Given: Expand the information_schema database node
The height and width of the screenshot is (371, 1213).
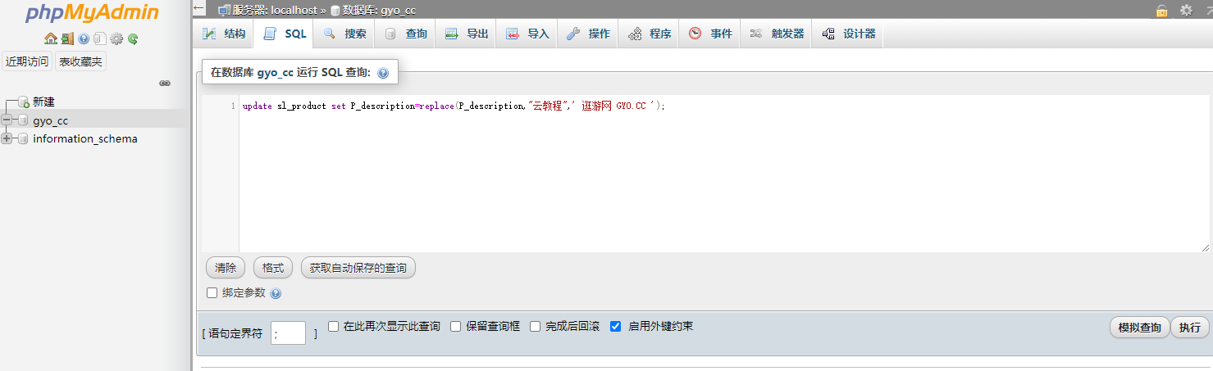Looking at the screenshot, I should (x=7, y=138).
